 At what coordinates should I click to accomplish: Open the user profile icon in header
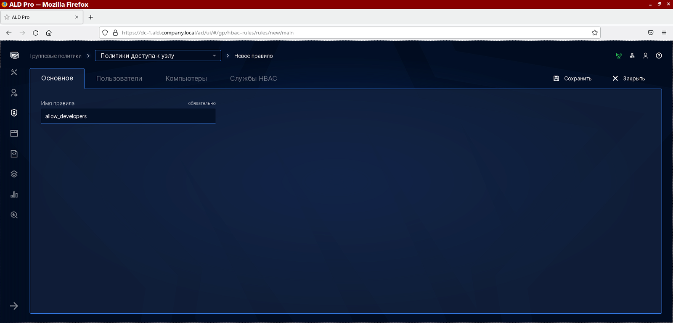pos(645,55)
